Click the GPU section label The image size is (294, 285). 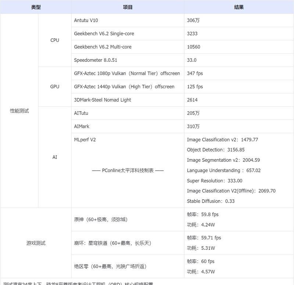point(54,86)
